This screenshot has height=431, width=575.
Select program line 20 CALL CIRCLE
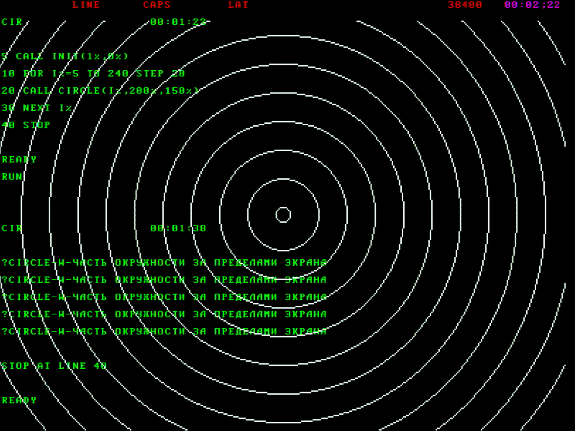[x=100, y=91]
